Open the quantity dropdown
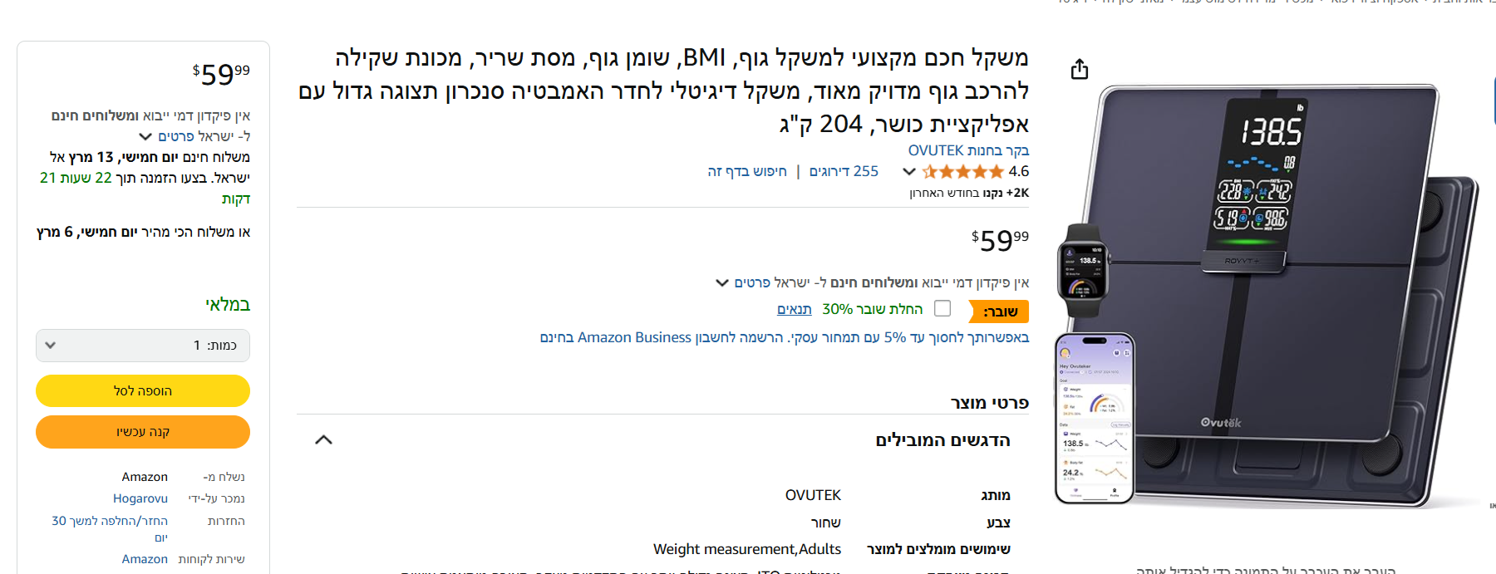Screen dimensions: 1496x574 pos(143,346)
